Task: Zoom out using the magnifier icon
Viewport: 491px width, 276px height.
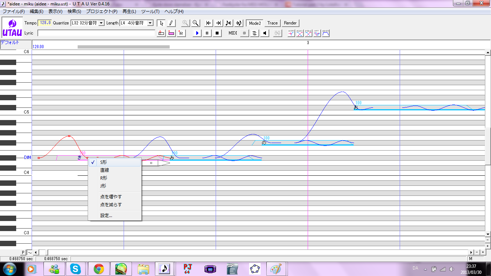Action: coord(195,23)
